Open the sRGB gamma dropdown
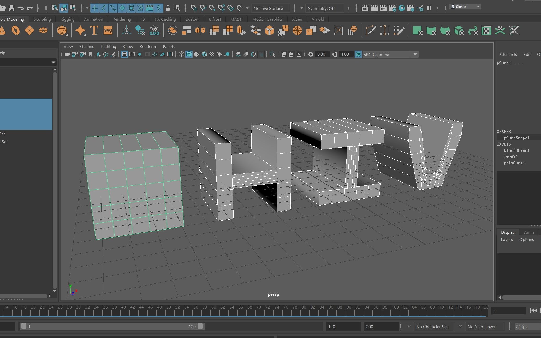This screenshot has width=541, height=338. 415,54
